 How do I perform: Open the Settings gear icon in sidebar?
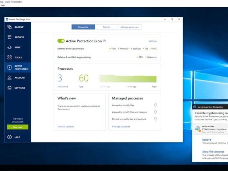(x=10, y=88)
